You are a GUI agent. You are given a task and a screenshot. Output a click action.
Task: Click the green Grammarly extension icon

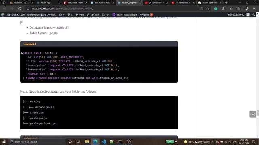[x=216, y=8]
